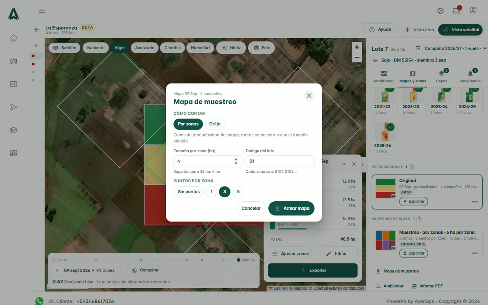
Task: Click the Código del lote input field
Action: point(280,161)
